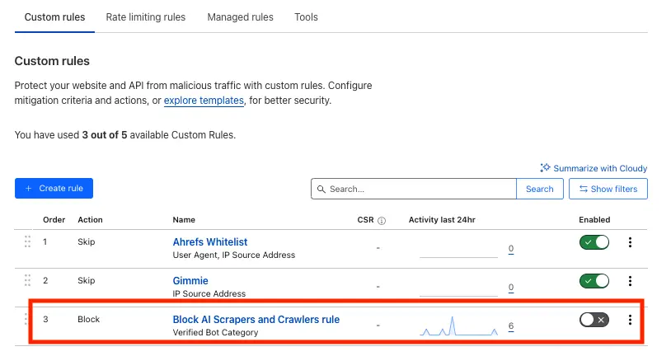Click the activity sparkline for Block AI Scrapers
This screenshot has width=671, height=356.
point(459,326)
